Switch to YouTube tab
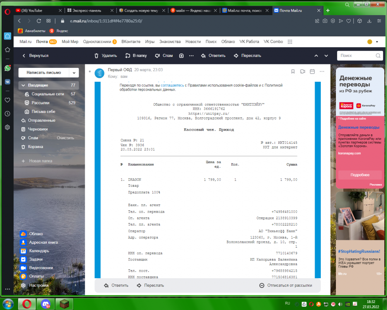The width and height of the screenshot is (387, 310). click(38, 10)
